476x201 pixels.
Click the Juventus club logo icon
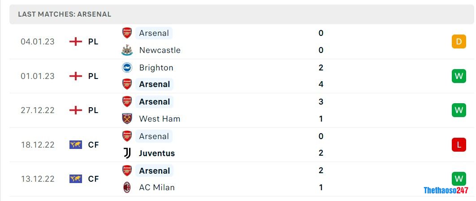coord(127,153)
